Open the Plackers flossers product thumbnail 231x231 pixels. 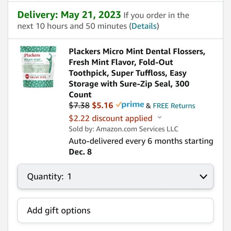tap(38, 67)
